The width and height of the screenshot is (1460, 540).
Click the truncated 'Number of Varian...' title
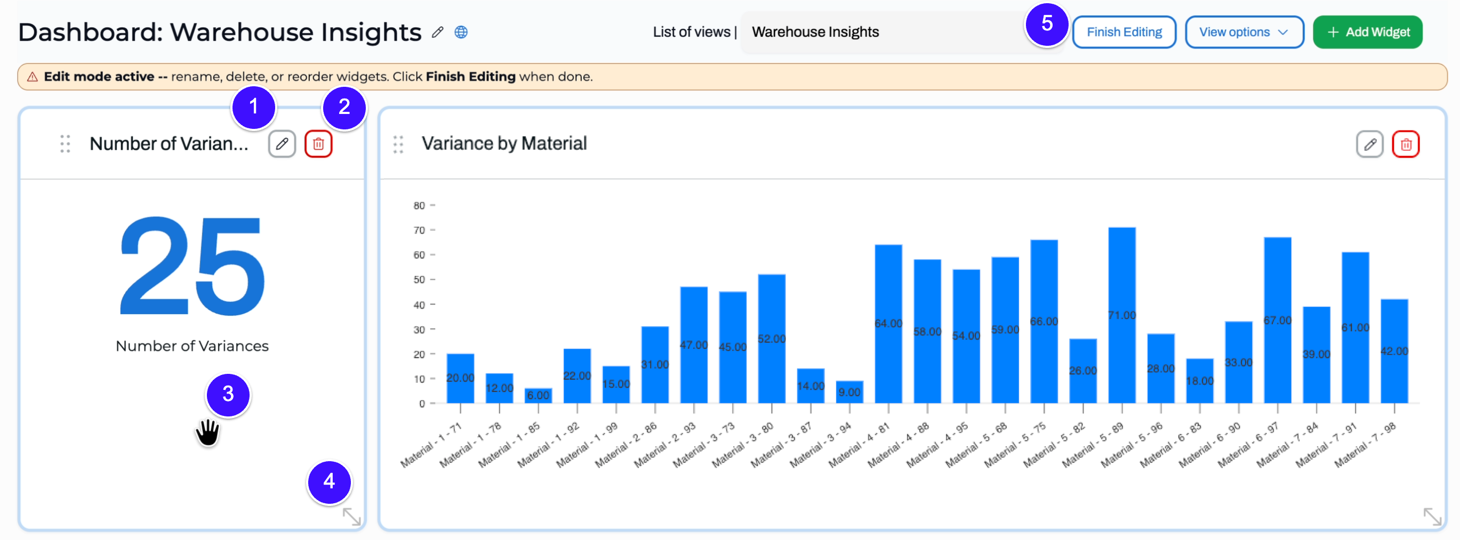(x=169, y=144)
